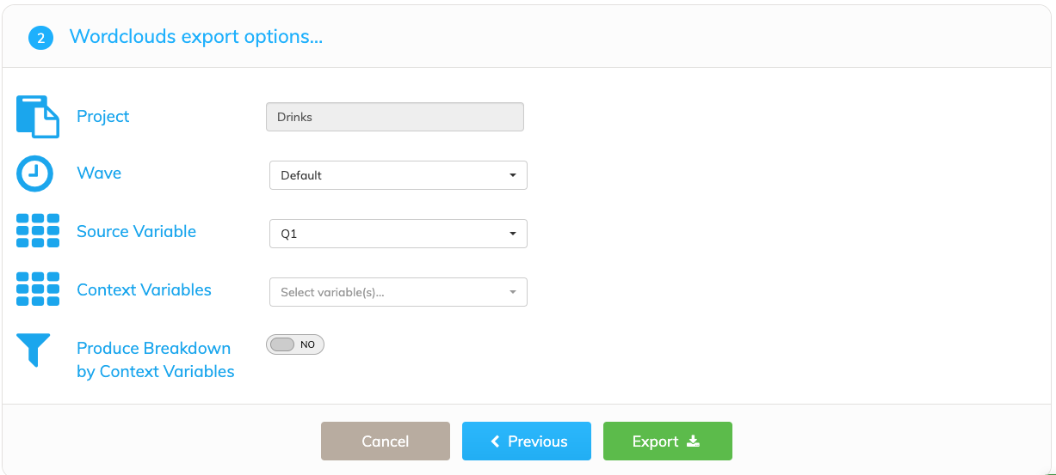
Task: Click the Export button label
Action: point(655,442)
